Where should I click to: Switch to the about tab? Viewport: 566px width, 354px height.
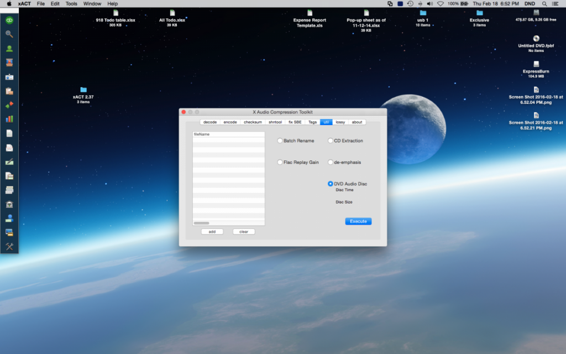357,122
